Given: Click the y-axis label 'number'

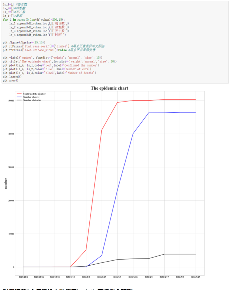Looking at the screenshot, I should (5, 184).
